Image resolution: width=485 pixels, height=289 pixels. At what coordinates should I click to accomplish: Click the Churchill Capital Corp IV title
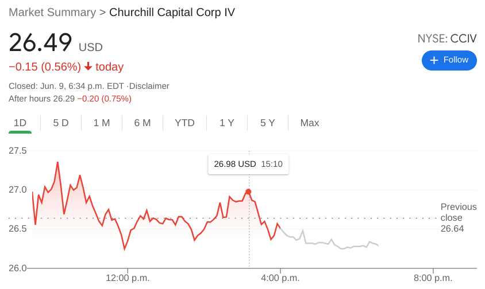tap(172, 12)
